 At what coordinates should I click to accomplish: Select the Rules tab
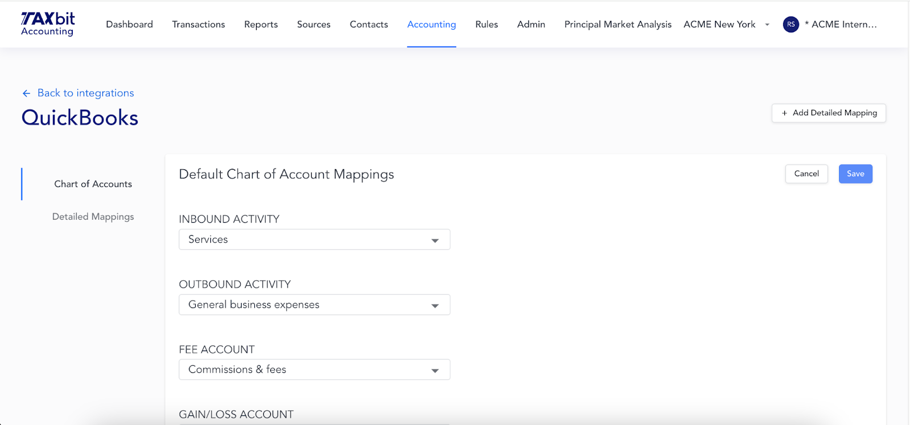coord(486,24)
